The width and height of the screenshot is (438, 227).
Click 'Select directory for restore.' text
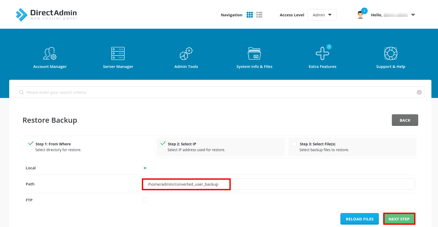[58, 150]
